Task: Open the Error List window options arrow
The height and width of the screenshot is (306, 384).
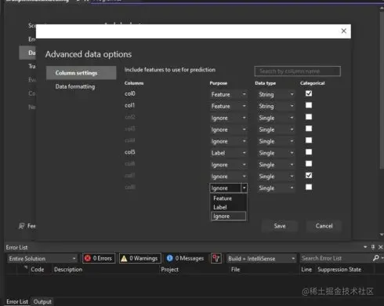Action: tap(365, 247)
